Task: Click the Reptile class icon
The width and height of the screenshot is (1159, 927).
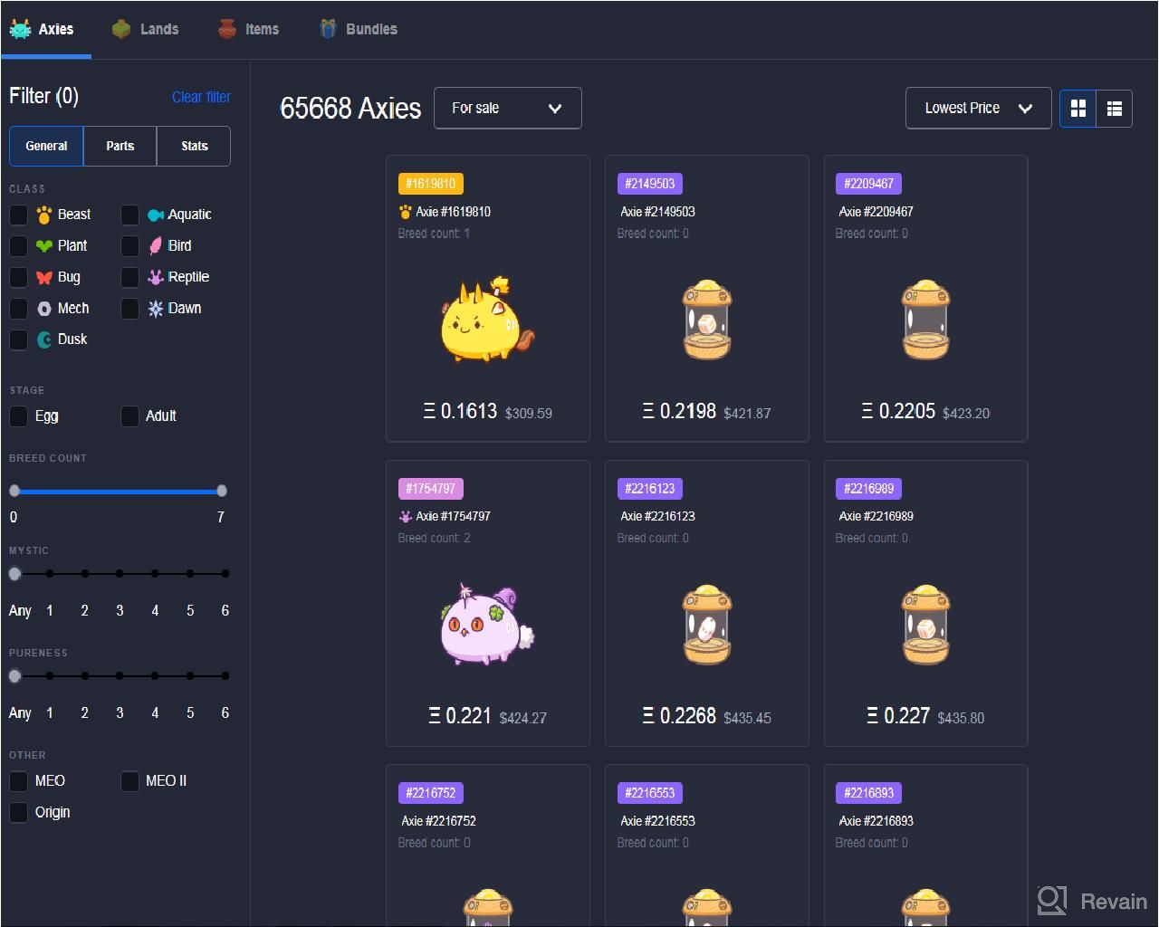Action: point(156,277)
